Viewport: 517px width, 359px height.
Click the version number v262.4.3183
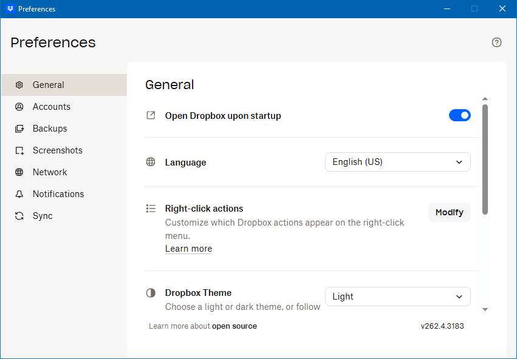point(442,326)
